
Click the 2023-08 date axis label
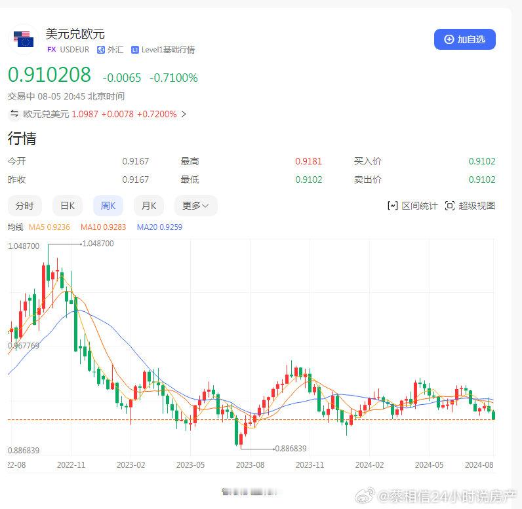pyautogui.click(x=250, y=465)
